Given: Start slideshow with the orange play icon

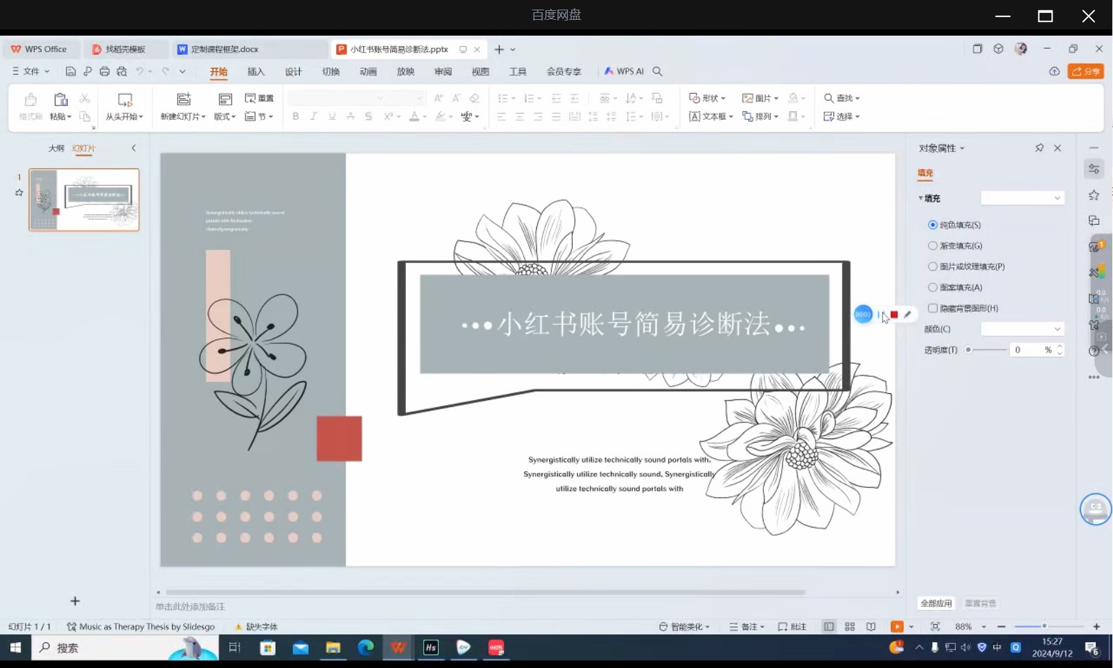Looking at the screenshot, I should tap(897, 626).
